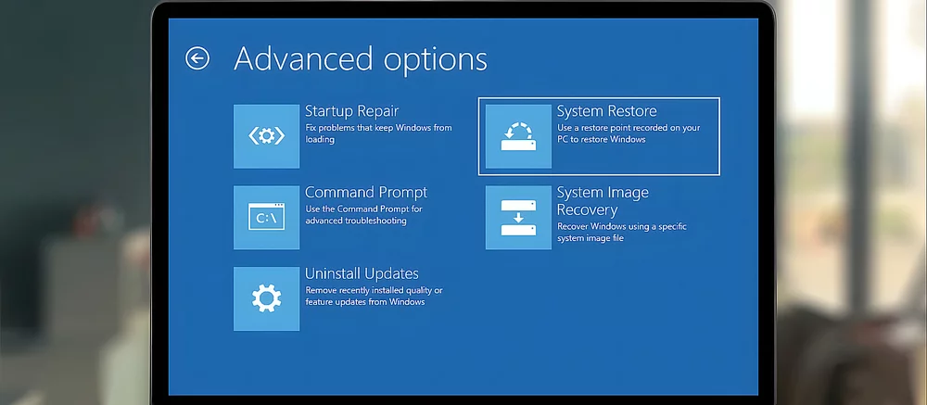Click 'Fix problems that keep Windows from loading' text

[x=378, y=133]
